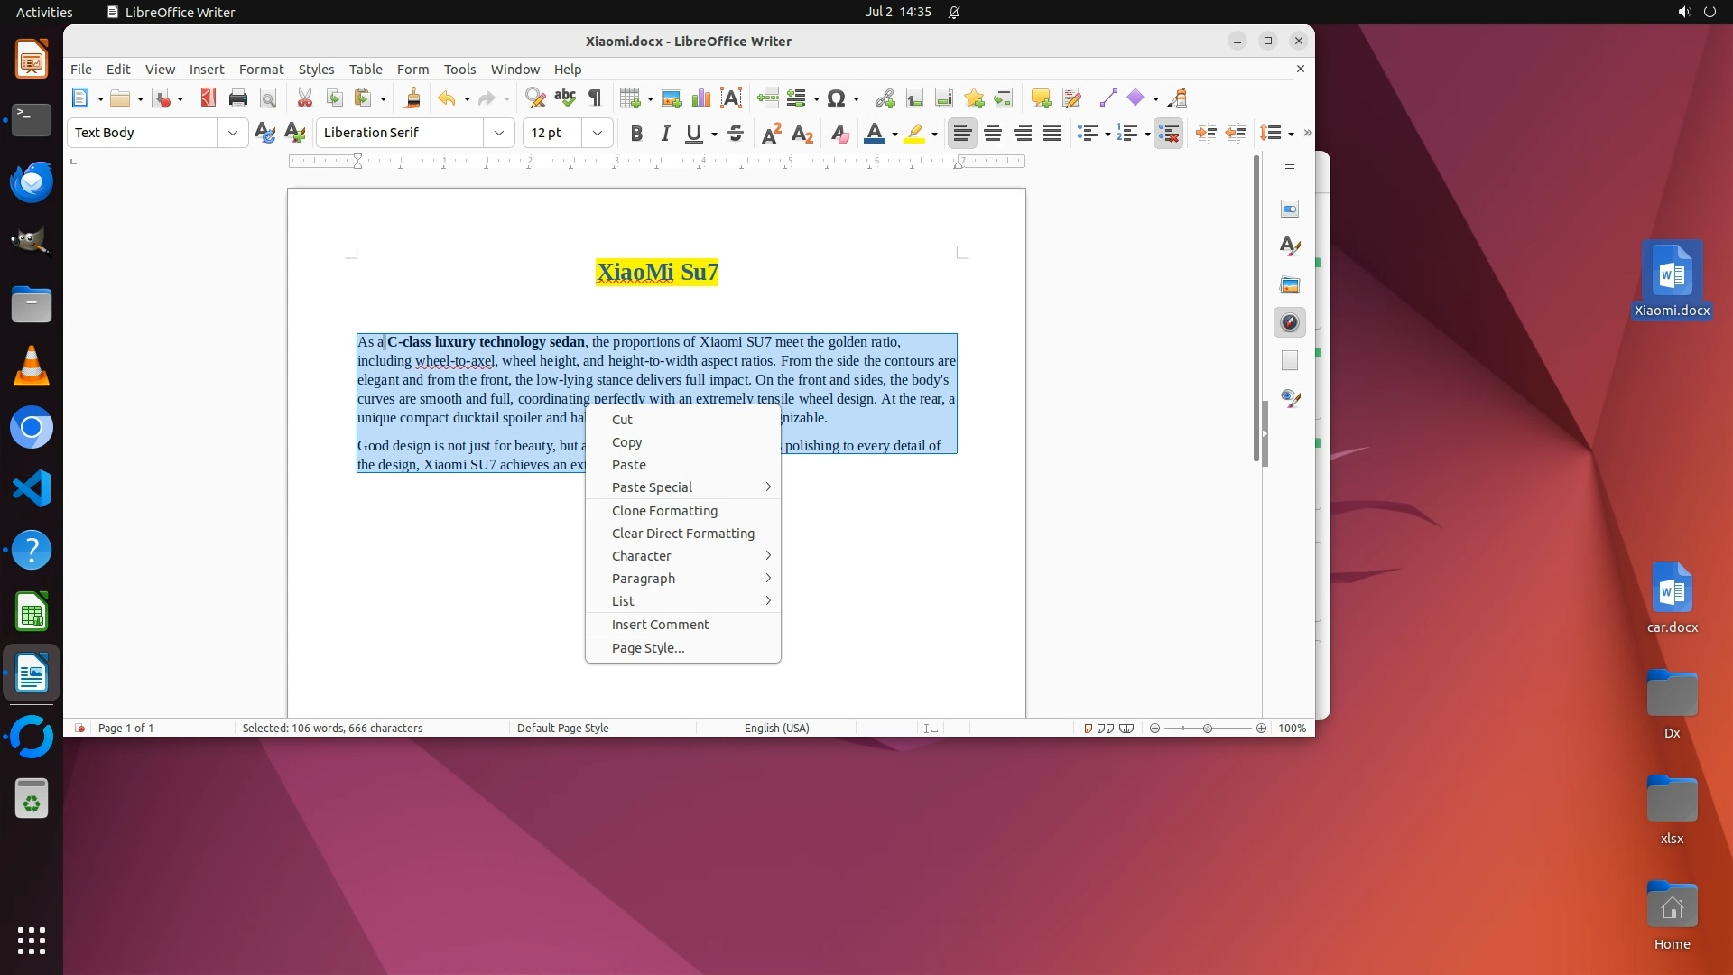Toggle italic formatting
Screen dimensions: 1733x975
(665, 133)
